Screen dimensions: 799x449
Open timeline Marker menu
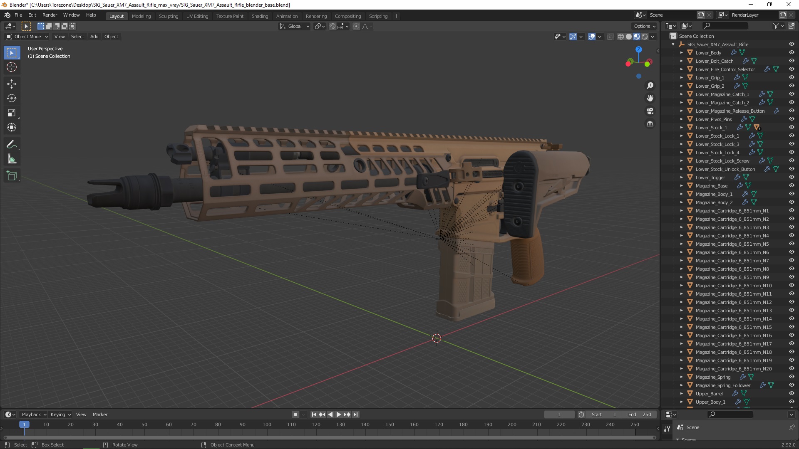point(100,414)
